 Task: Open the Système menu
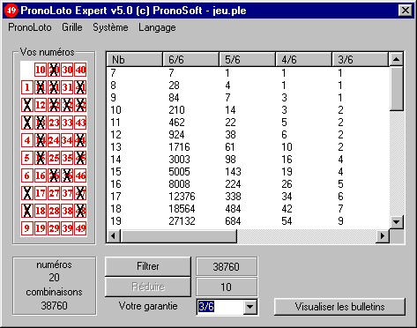tap(110, 27)
